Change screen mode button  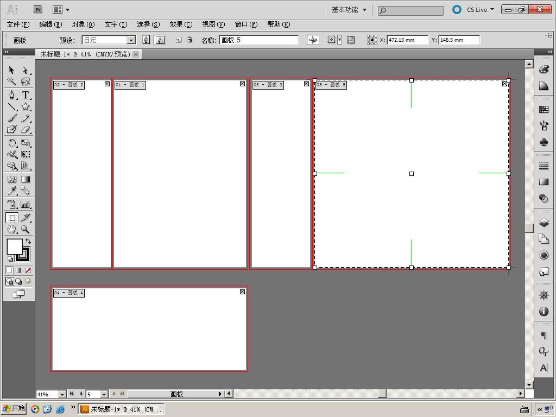point(19,294)
